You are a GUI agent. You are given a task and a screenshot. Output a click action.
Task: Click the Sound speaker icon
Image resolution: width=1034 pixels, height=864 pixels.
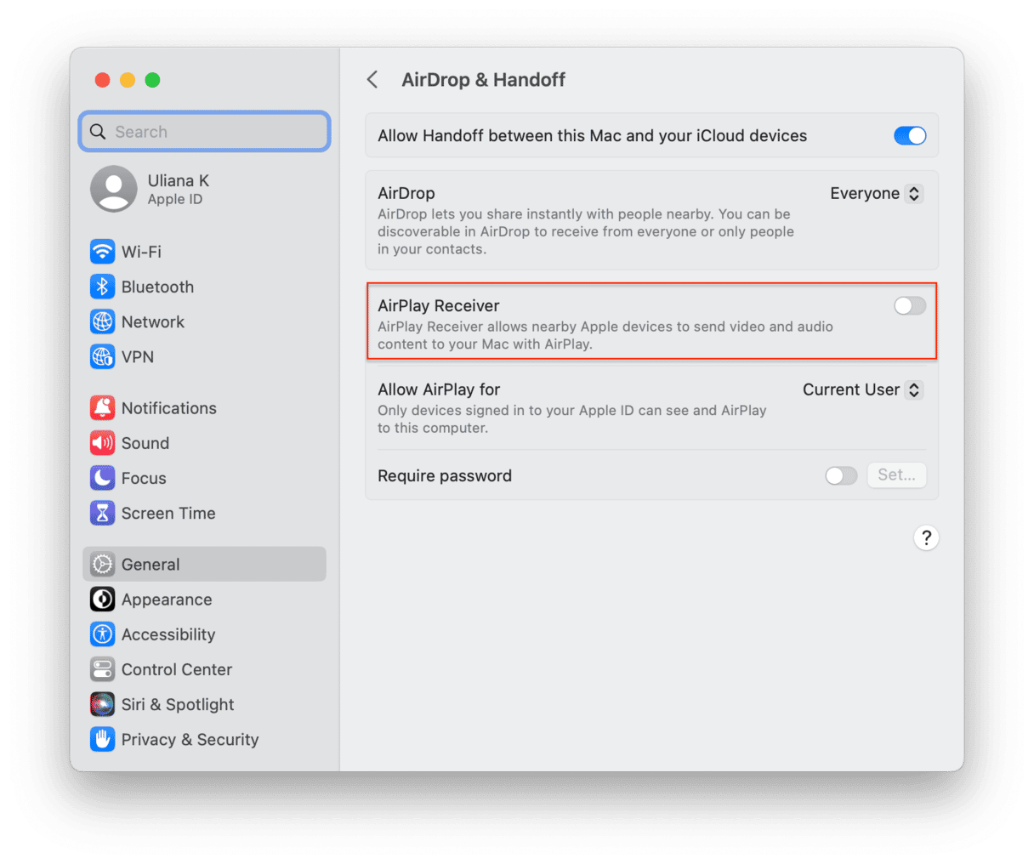(102, 443)
